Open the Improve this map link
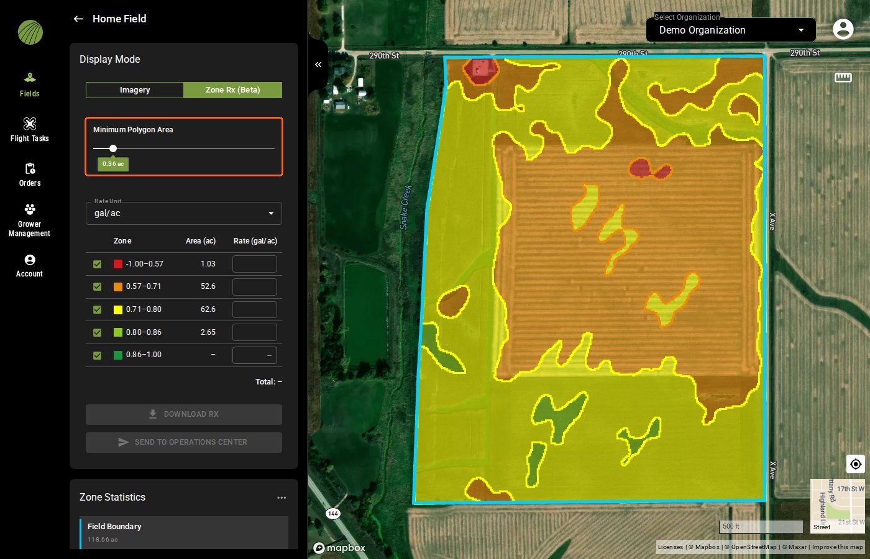The image size is (870, 559). point(837,547)
